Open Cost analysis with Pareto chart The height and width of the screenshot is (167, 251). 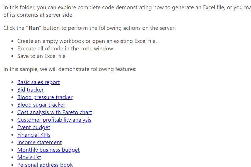click(55, 112)
